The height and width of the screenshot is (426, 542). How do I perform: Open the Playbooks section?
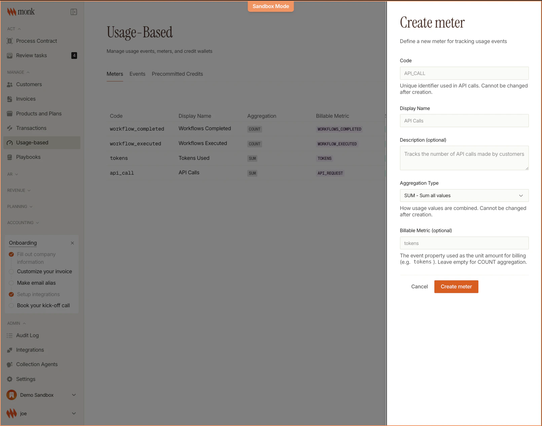click(28, 157)
